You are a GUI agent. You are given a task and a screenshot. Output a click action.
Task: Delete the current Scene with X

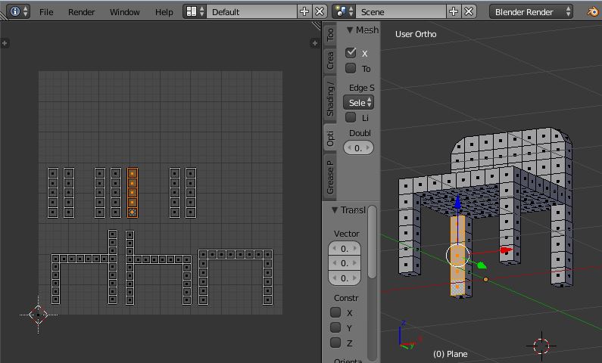[x=469, y=11]
